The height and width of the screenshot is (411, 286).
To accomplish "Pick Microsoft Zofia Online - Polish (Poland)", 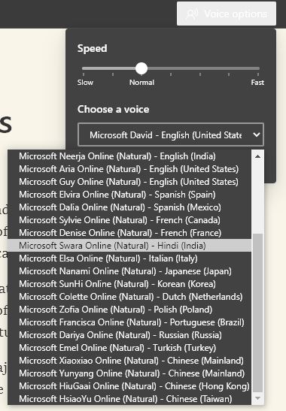I will pos(129,310).
